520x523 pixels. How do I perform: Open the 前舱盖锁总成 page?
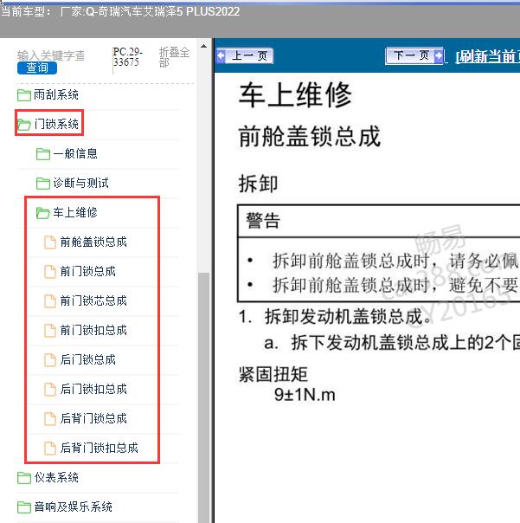coord(93,242)
